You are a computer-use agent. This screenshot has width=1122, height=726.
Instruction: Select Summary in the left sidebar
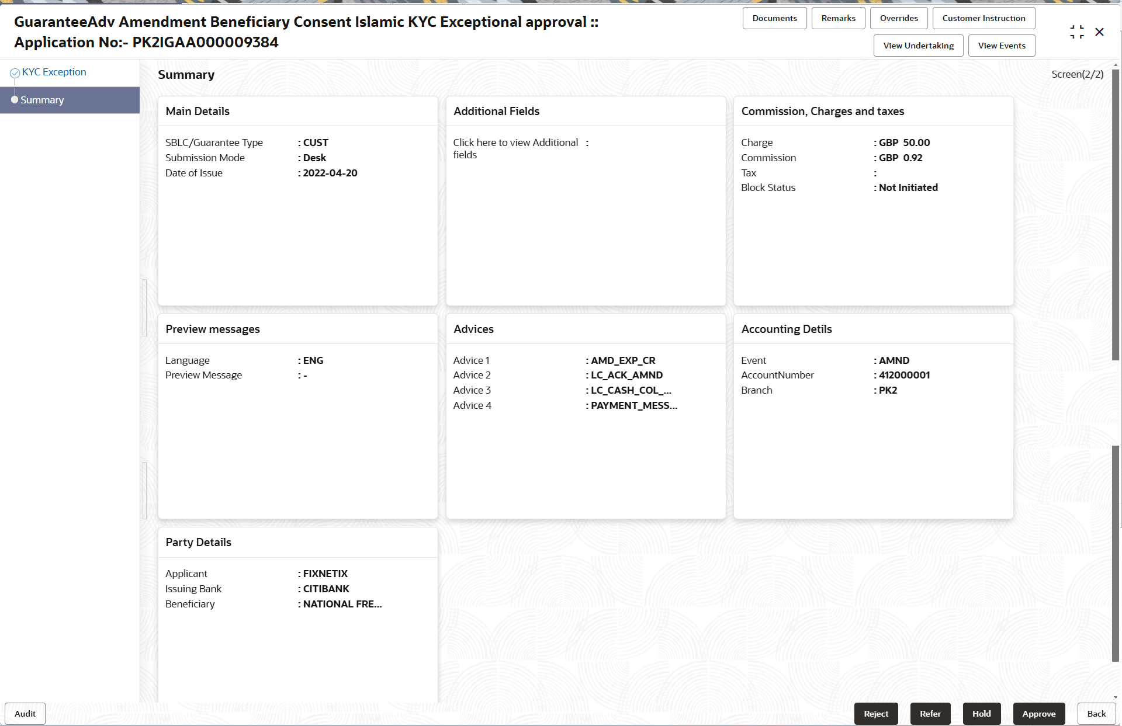point(42,100)
